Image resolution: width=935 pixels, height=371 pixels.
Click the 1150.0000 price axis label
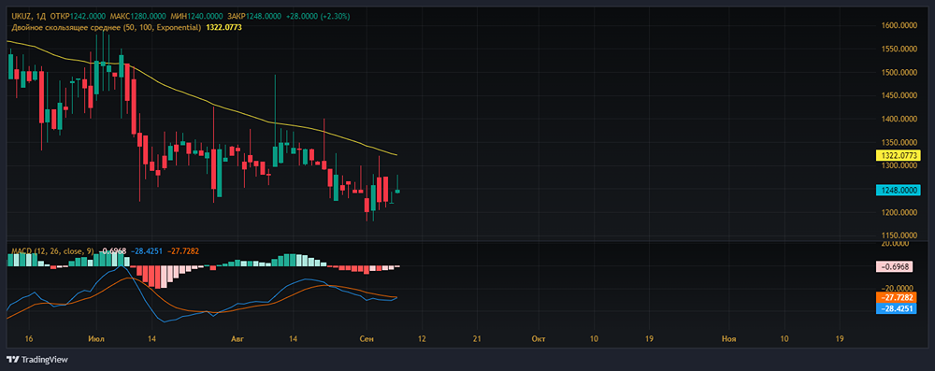pyautogui.click(x=899, y=235)
